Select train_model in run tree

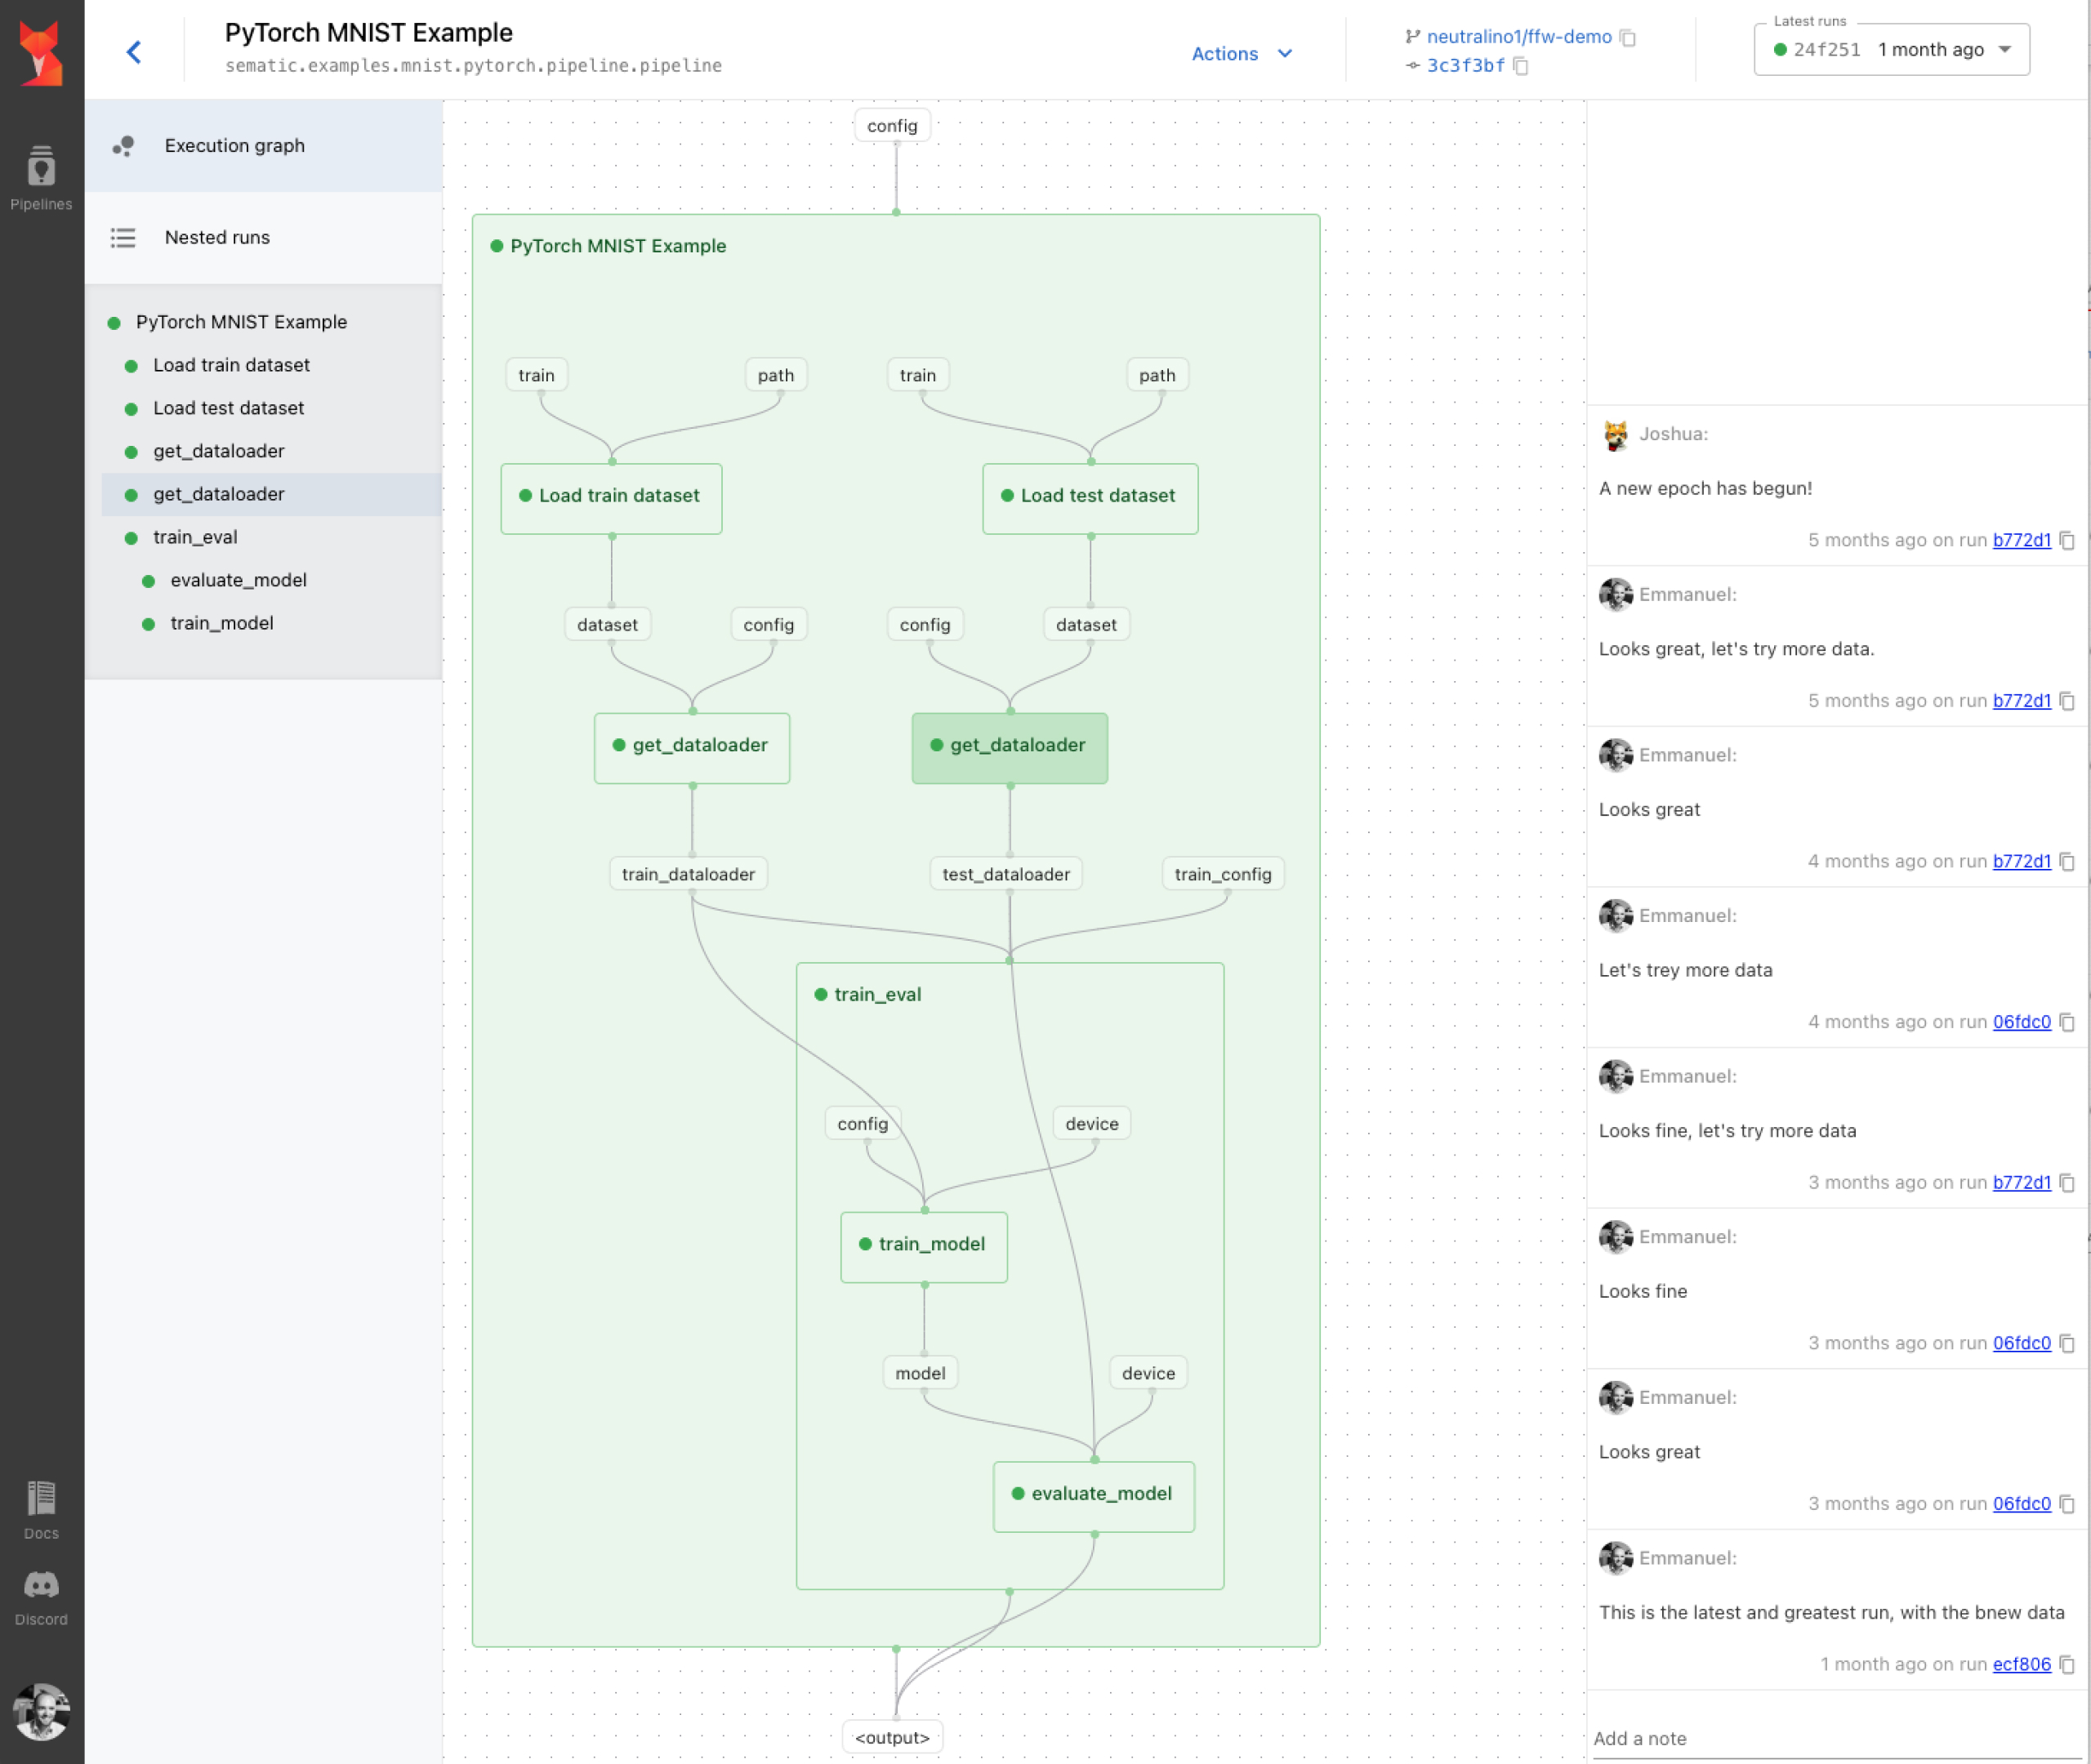point(221,623)
